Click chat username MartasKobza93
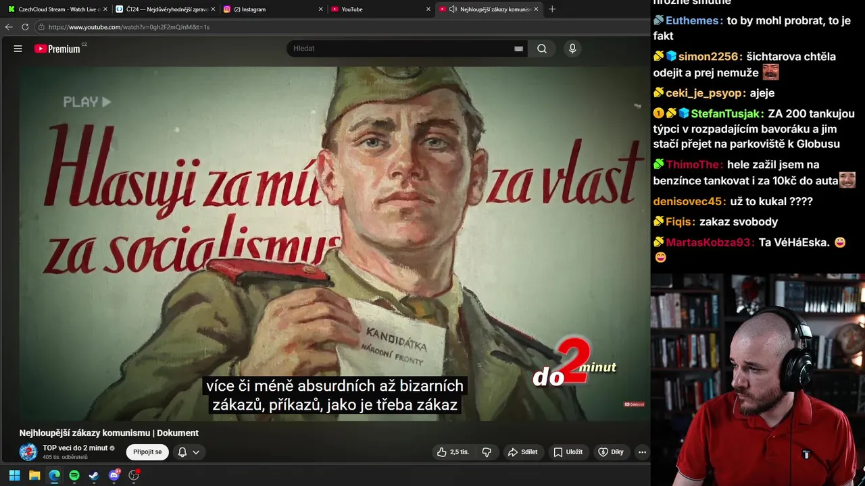Screen dimensions: 865x486 click(x=710, y=242)
